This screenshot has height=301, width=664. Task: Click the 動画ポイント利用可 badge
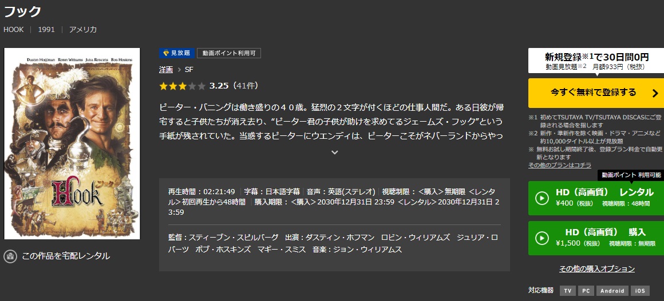[228, 53]
